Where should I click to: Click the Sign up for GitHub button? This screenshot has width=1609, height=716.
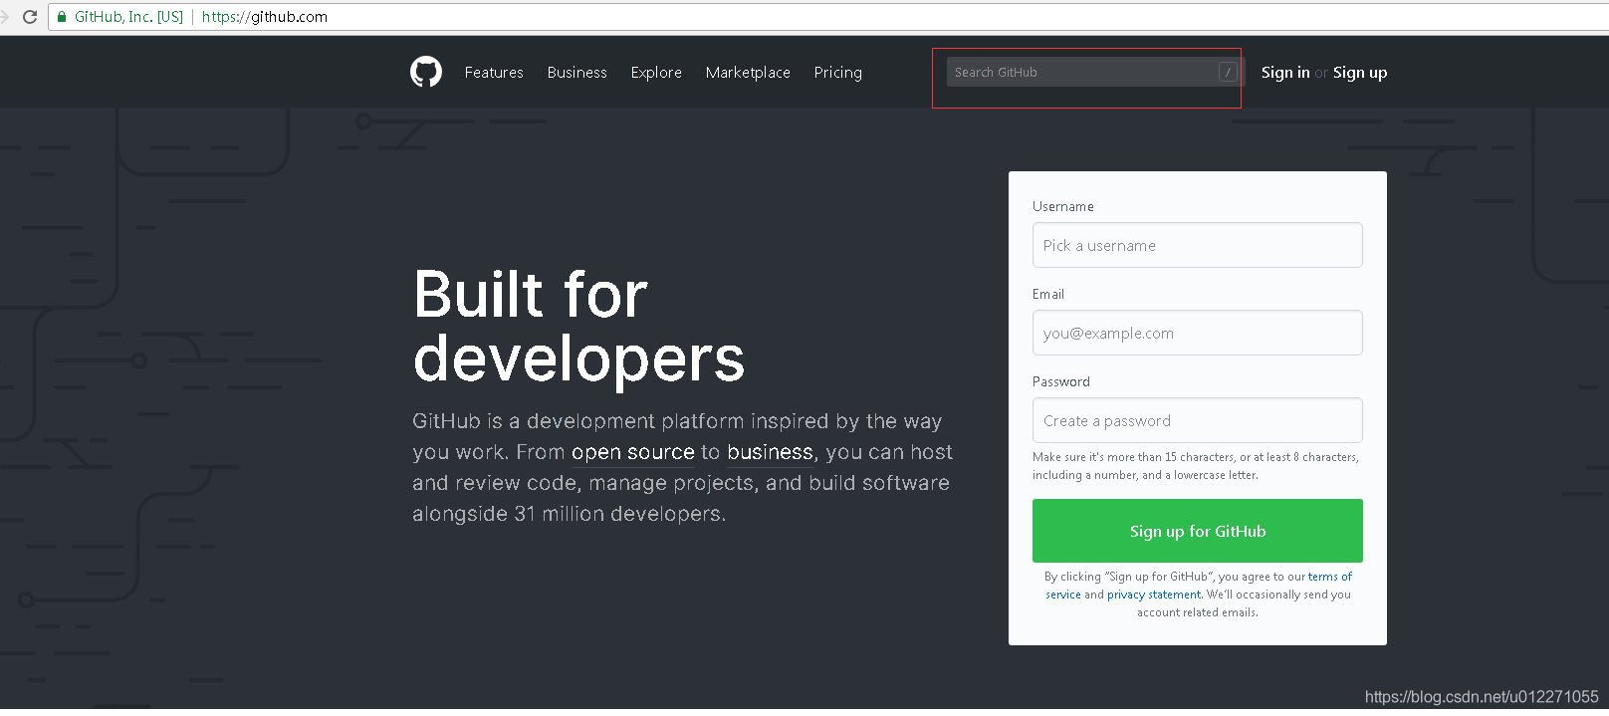(1198, 531)
